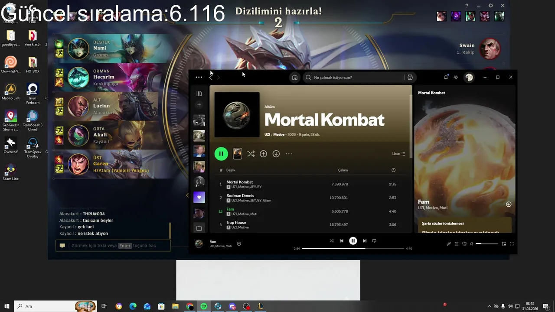Screen dimensions: 555x312
Task: Mute Spotify with speaker icon
Action: tap(472, 244)
